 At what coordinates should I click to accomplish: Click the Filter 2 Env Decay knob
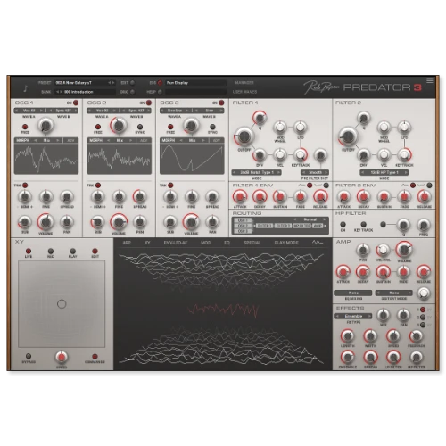(363, 197)
